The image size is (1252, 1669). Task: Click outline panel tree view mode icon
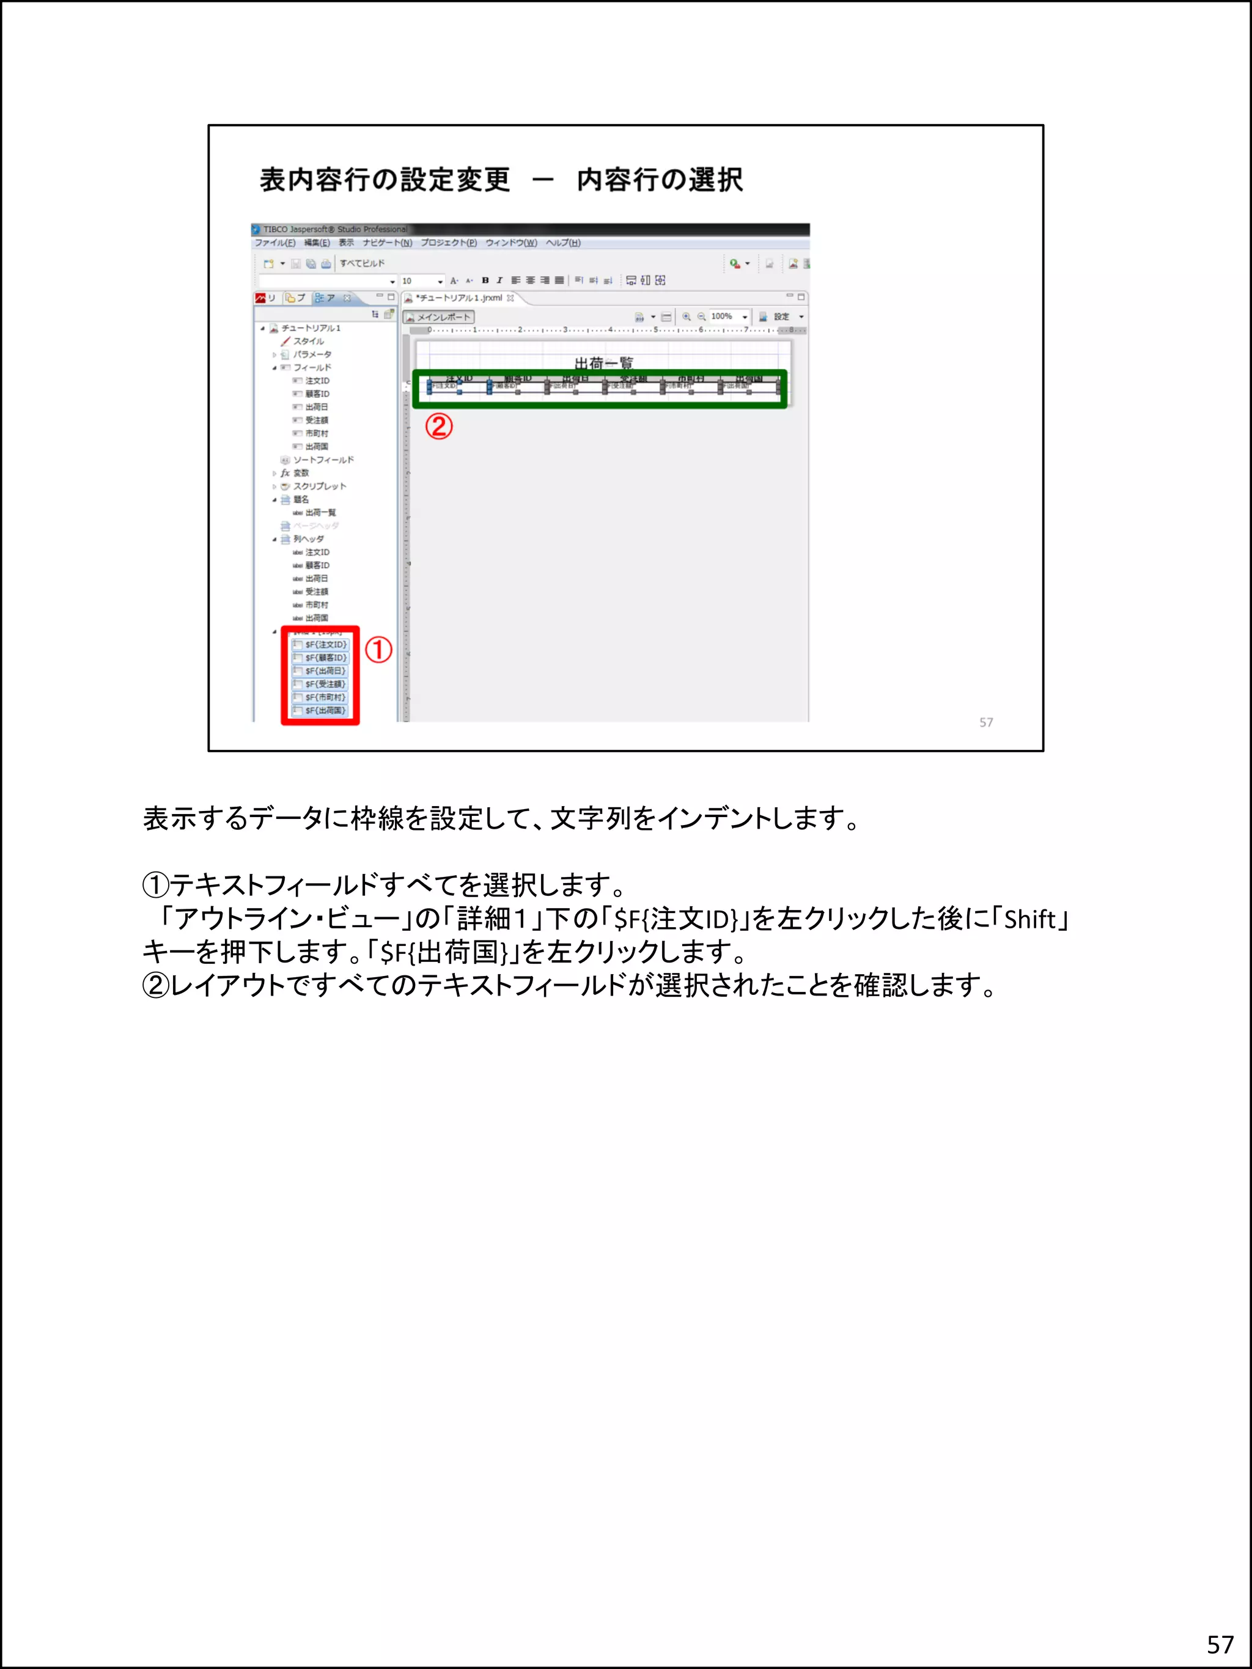coord(375,314)
